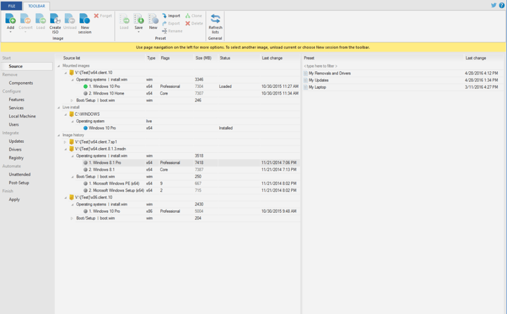Go to the Drivers page
Screen dimensions: 507x314
tap(15, 149)
